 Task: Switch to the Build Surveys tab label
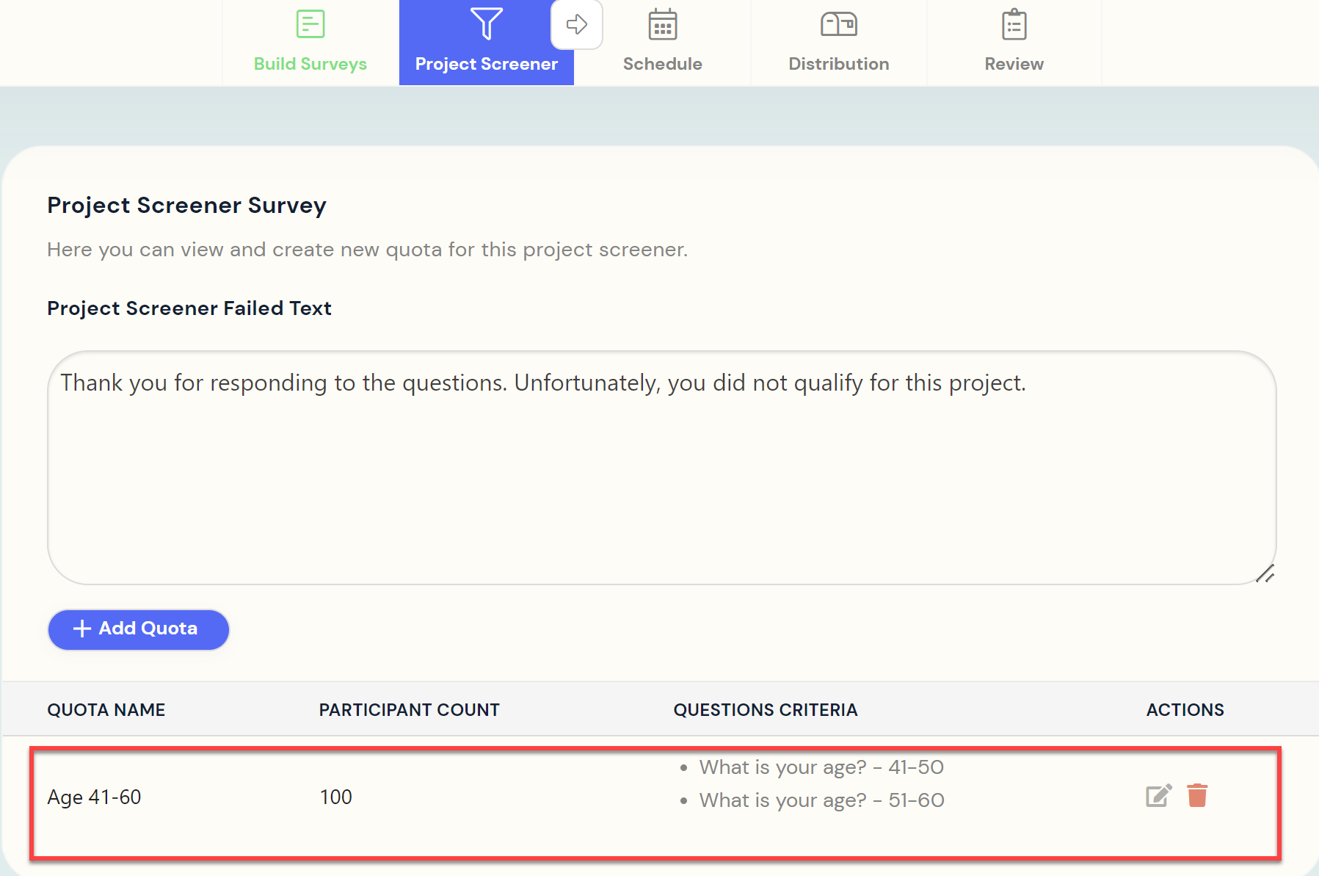coord(310,64)
